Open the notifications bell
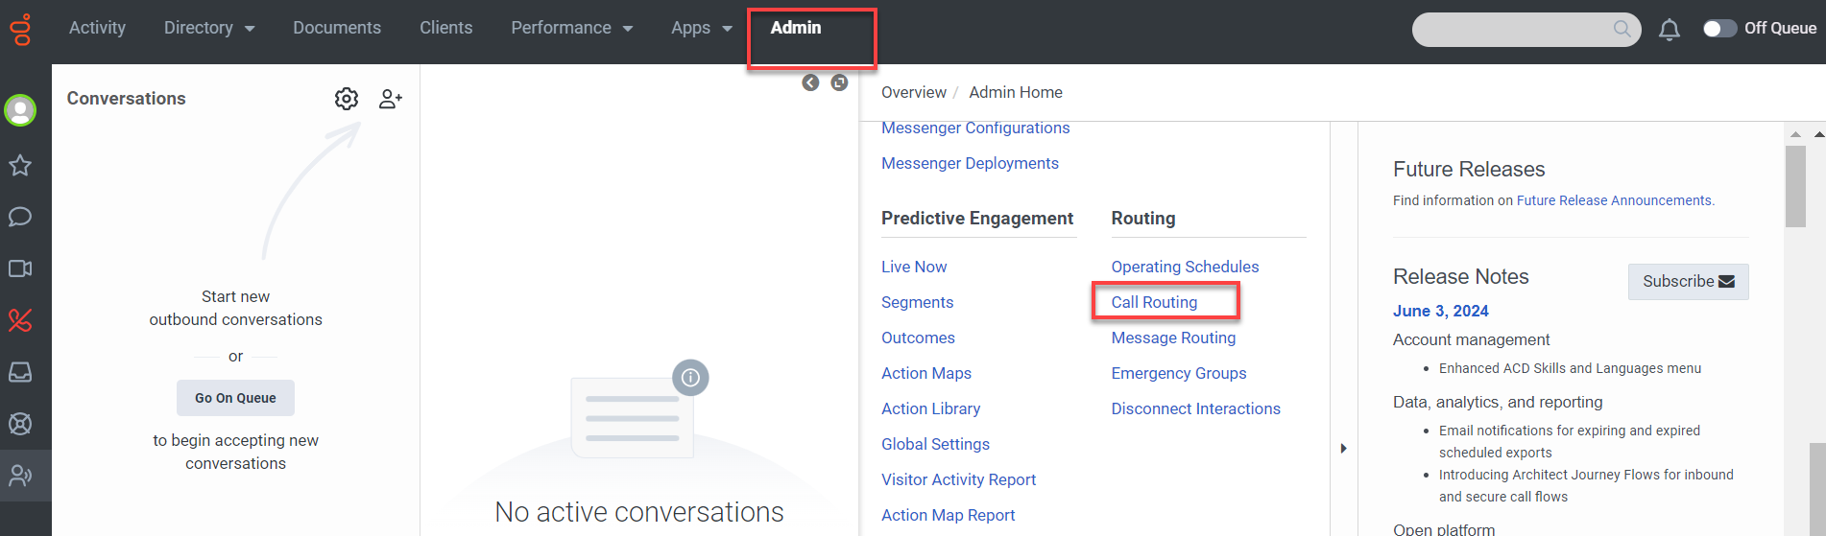This screenshot has width=1826, height=536. [1670, 30]
